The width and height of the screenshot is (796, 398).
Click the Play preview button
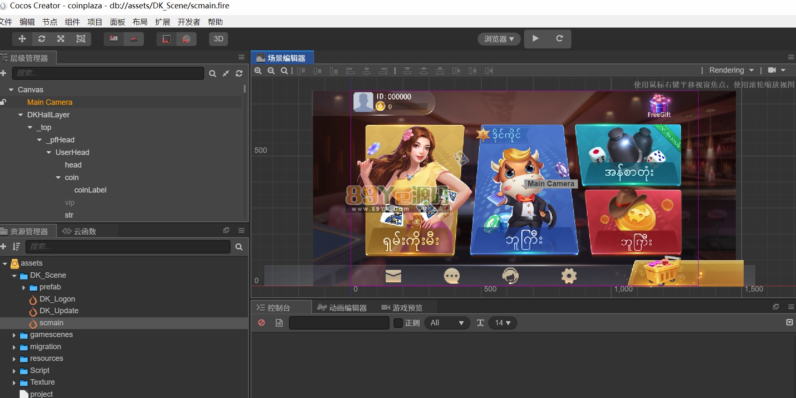click(x=535, y=38)
